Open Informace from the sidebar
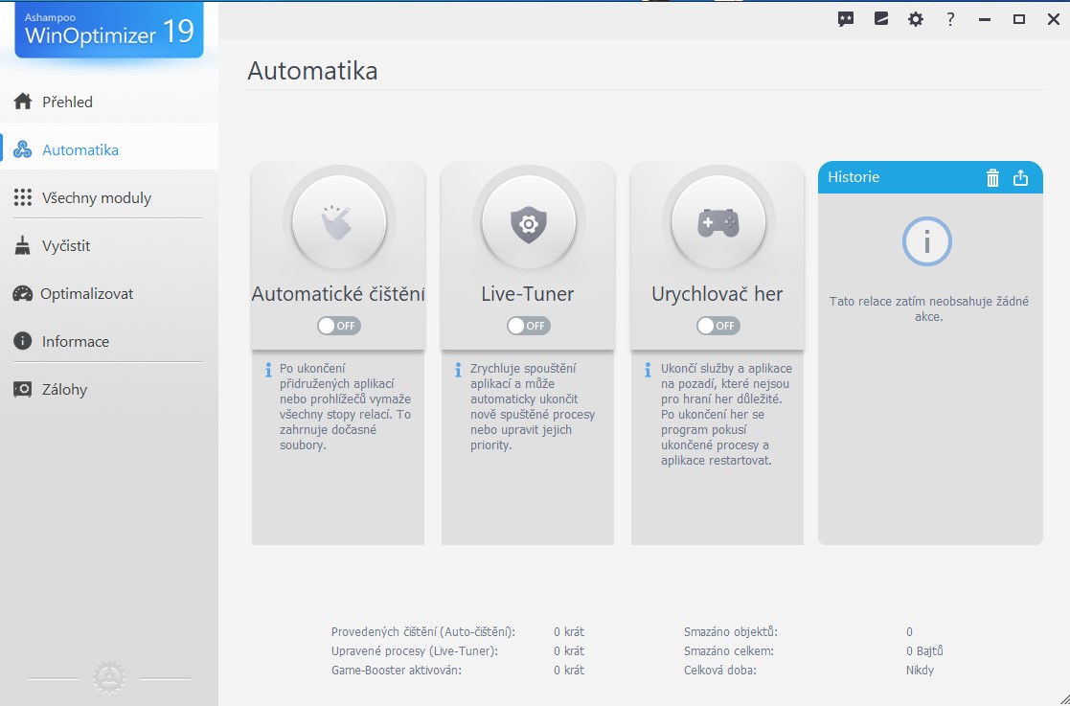 [x=75, y=341]
